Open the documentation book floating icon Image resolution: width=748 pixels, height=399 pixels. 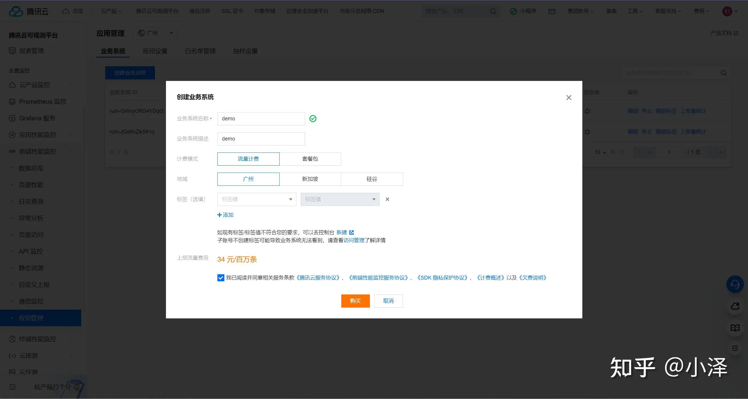(735, 328)
